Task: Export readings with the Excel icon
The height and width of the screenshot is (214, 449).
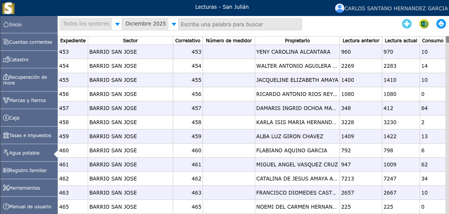Action: click(x=424, y=24)
